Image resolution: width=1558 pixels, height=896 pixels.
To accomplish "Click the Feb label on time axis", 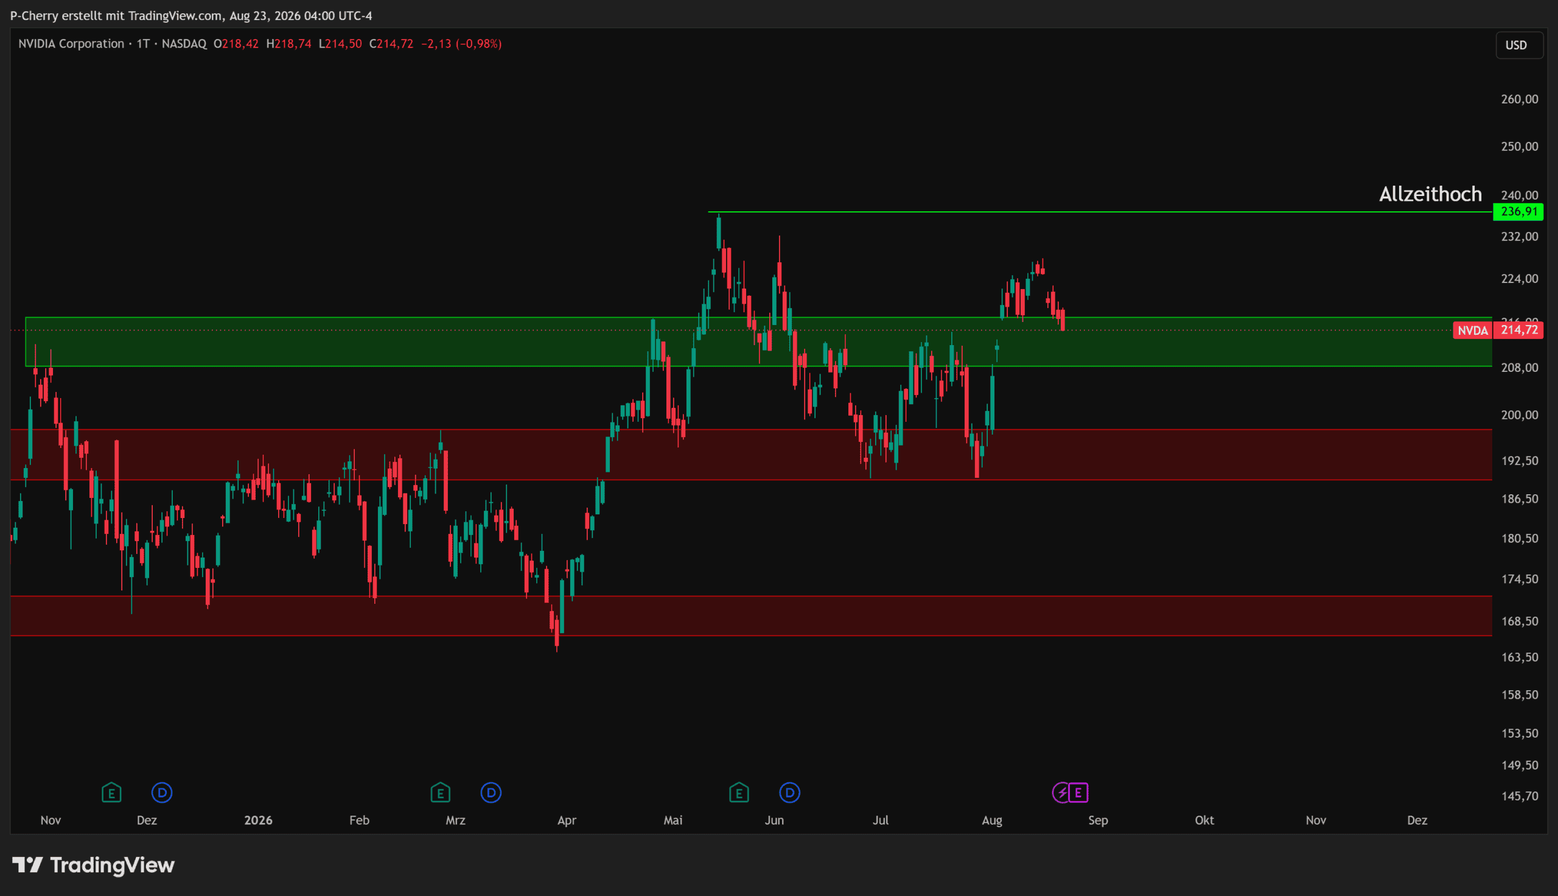I will (359, 821).
